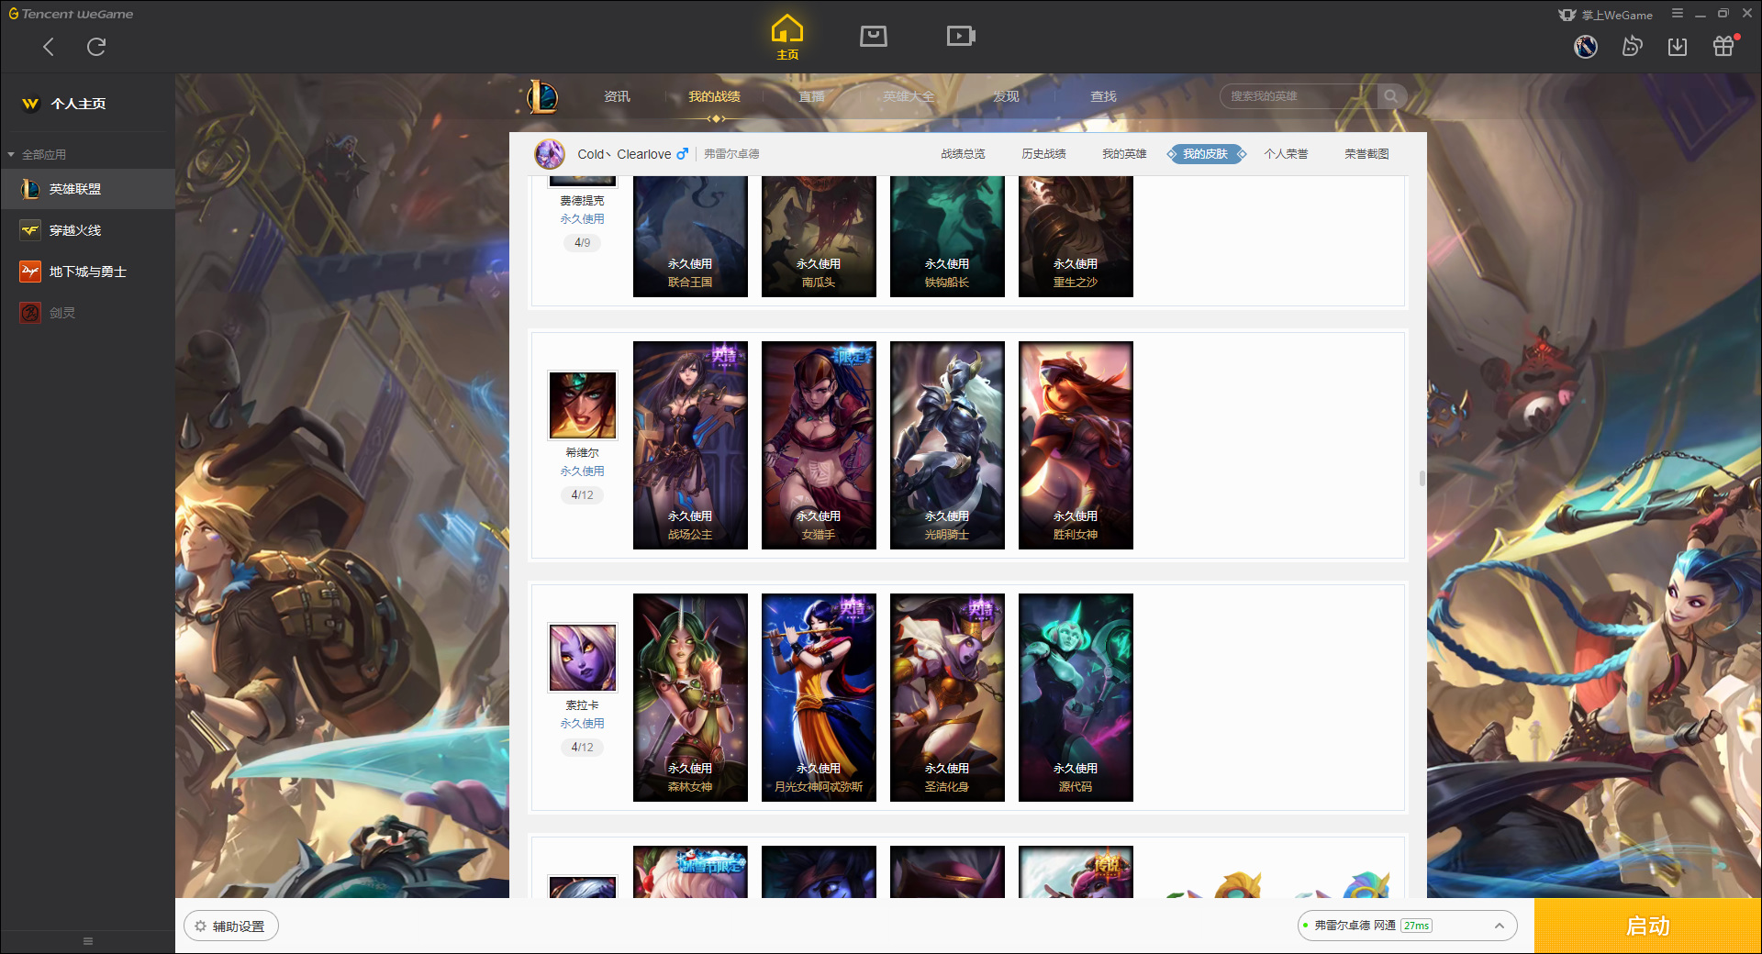The width and height of the screenshot is (1762, 954).
Task: Go back using the back arrow
Action: (x=49, y=47)
